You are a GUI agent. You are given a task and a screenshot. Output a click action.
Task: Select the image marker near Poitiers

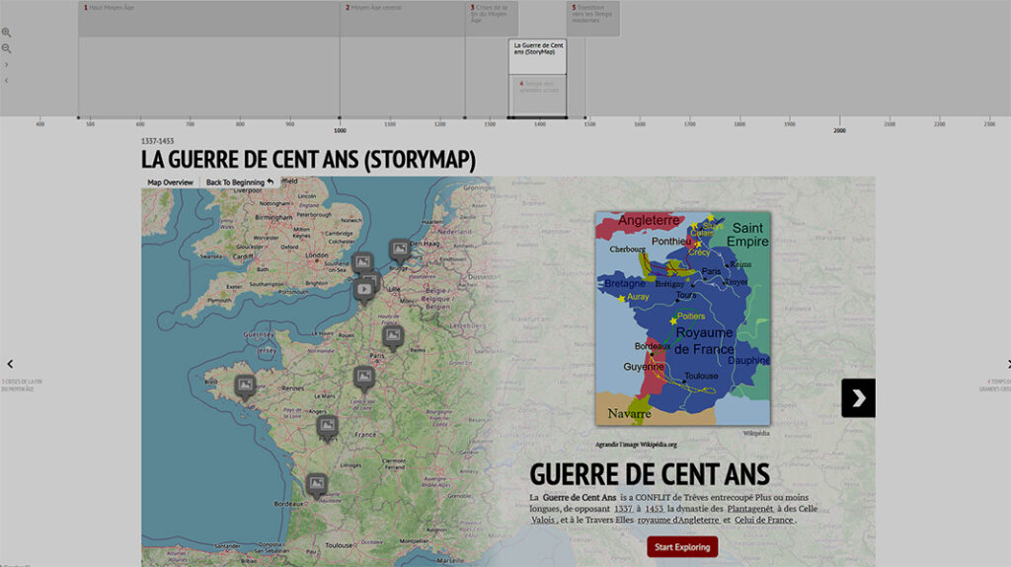[327, 427]
